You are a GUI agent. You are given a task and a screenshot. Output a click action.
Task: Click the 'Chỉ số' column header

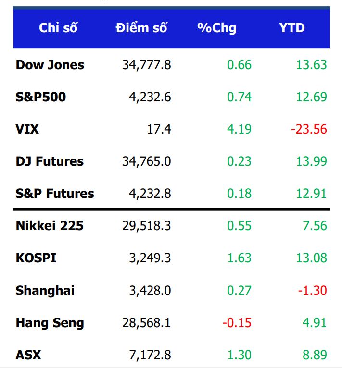pyautogui.click(x=58, y=28)
